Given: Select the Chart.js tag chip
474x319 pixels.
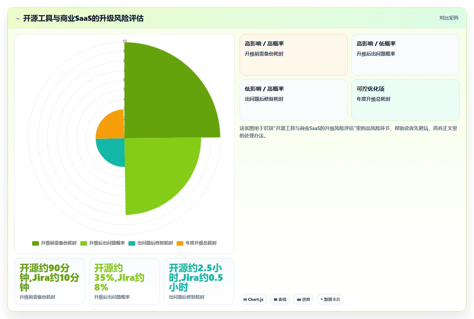Looking at the screenshot, I should (253, 299).
